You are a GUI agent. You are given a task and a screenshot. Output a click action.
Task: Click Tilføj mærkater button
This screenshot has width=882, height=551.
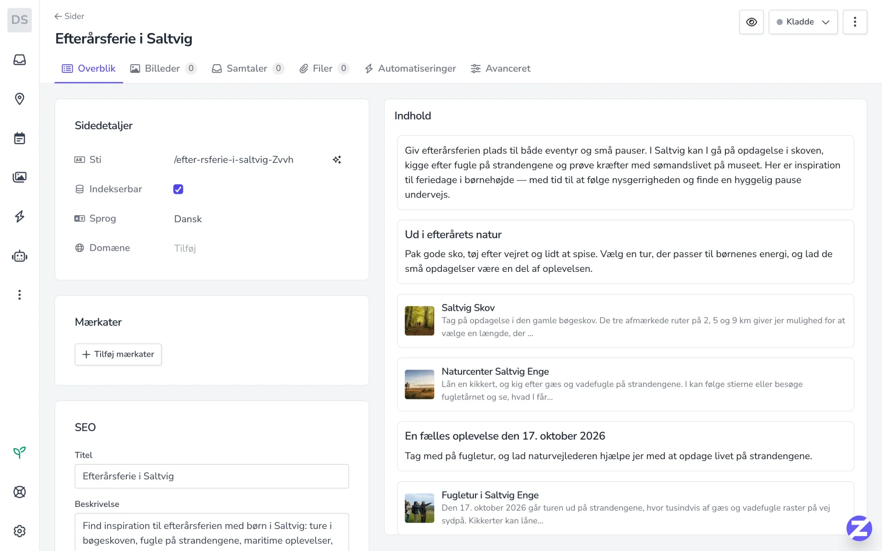[x=118, y=354]
